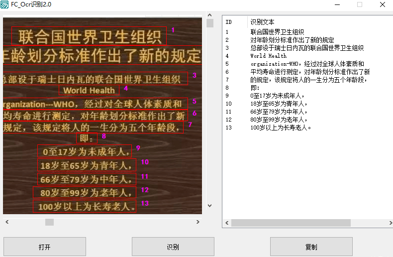Click the ID column header

pyautogui.click(x=235, y=22)
